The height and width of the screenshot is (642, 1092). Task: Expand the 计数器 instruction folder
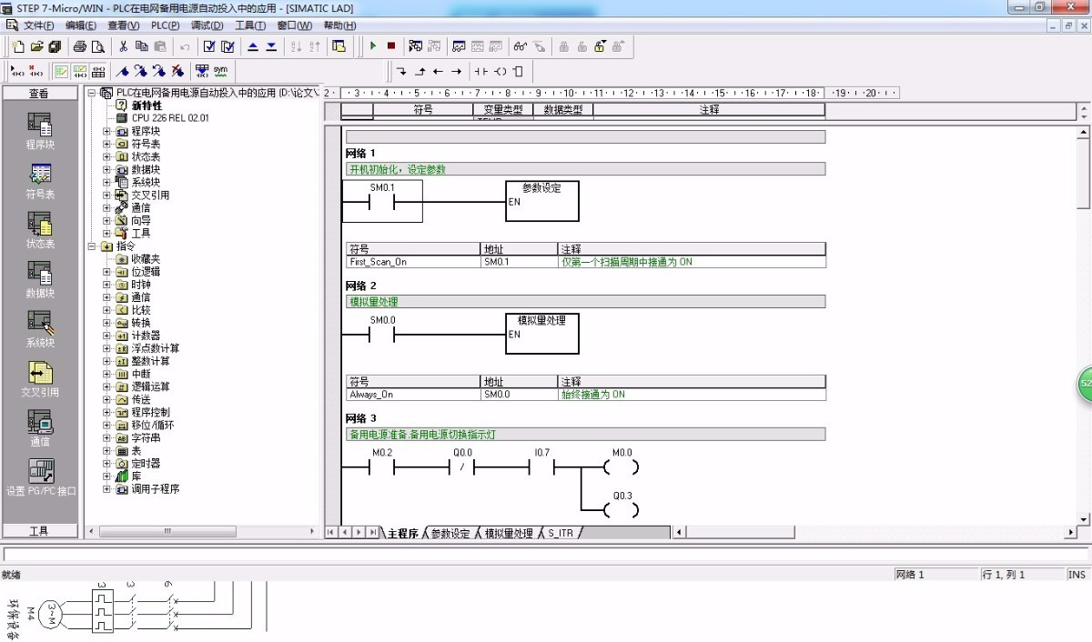point(106,336)
